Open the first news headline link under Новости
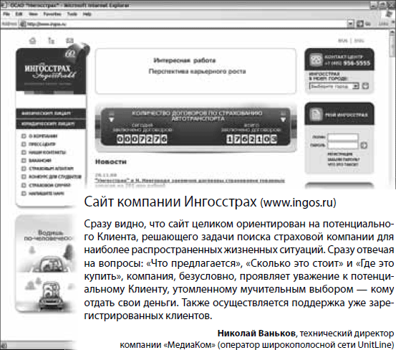 click(x=190, y=181)
